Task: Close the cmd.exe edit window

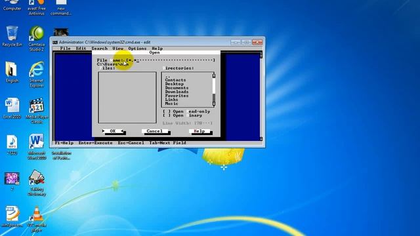Action: pos(257,42)
